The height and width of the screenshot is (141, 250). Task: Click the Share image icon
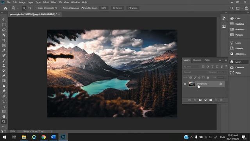(246, 8)
